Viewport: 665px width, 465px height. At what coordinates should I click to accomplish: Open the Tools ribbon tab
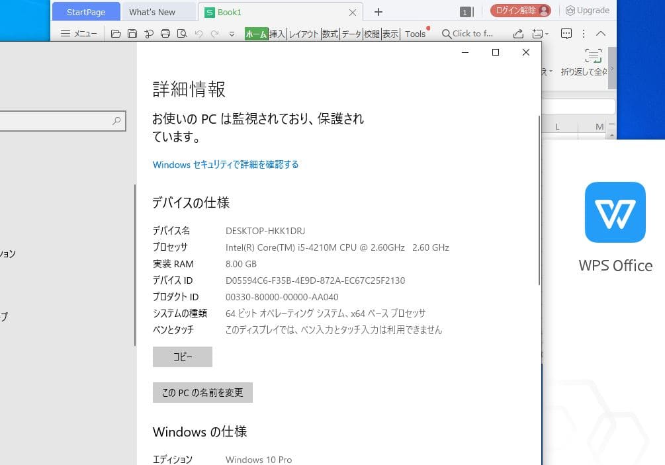tap(415, 34)
